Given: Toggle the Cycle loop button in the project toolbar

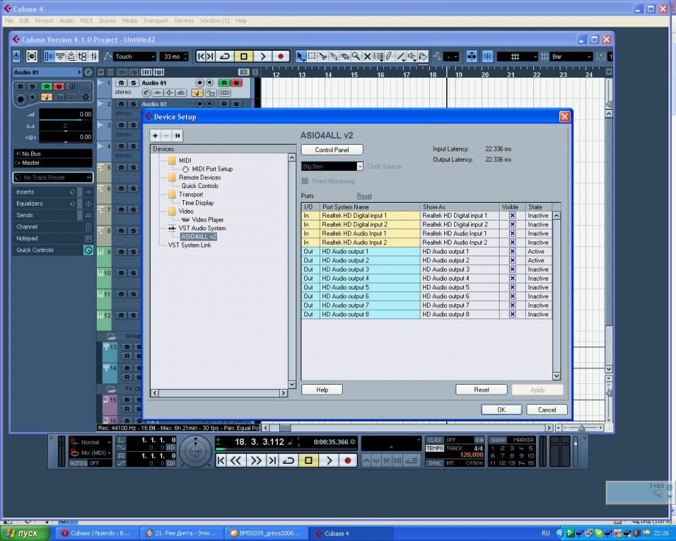Looking at the screenshot, I should [x=225, y=56].
